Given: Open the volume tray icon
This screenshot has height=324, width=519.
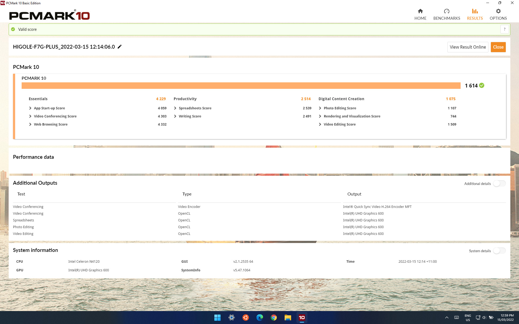Looking at the screenshot, I should [484, 318].
